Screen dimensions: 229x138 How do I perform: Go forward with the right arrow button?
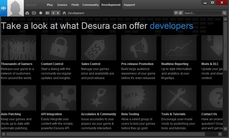(58, 13)
